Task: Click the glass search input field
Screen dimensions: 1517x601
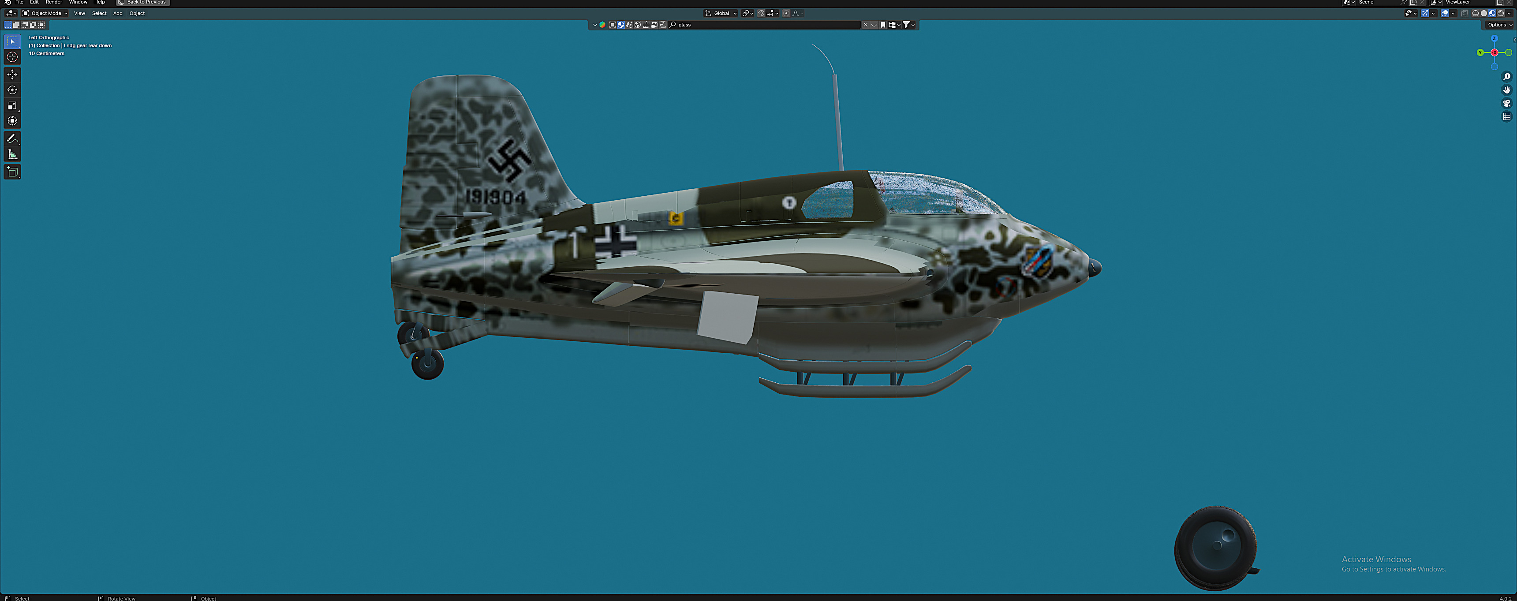Action: [764, 25]
